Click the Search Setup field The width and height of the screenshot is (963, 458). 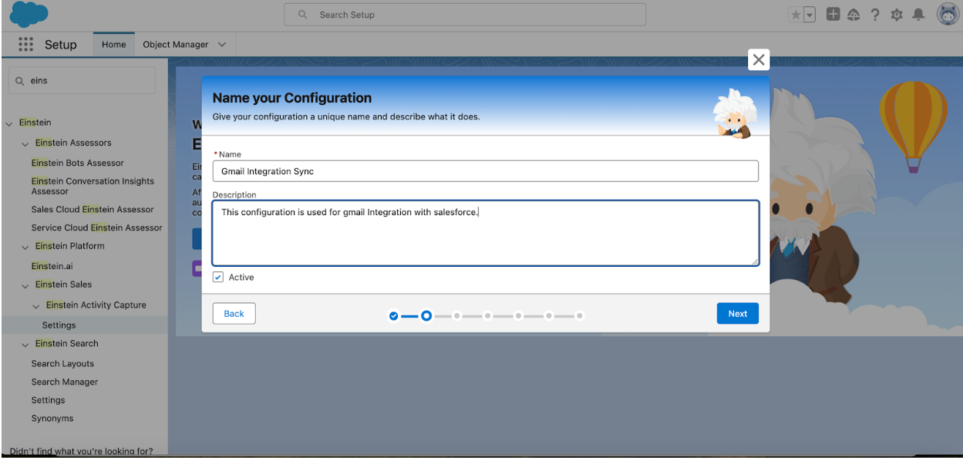465,15
